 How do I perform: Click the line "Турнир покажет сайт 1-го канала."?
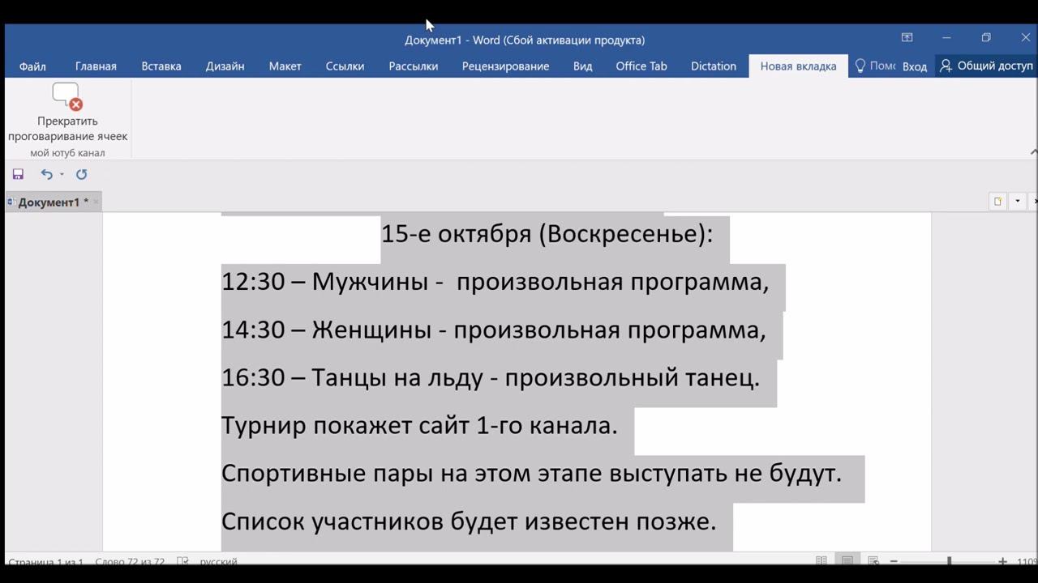pos(419,425)
